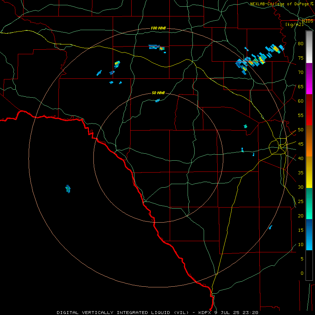This screenshot has width=315, height=315.
Task: Click the 75 value on the color scale
Action: pyautogui.click(x=301, y=58)
